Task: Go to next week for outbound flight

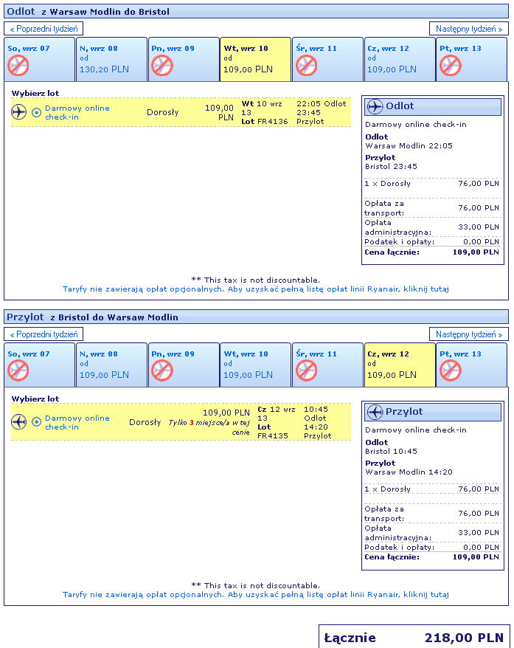Action: pos(468,29)
